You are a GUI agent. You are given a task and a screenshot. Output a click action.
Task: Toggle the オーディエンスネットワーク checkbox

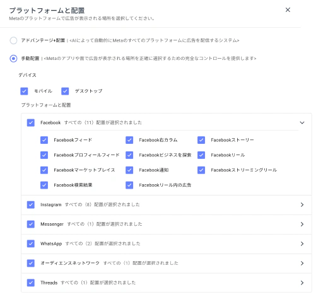(x=31, y=263)
